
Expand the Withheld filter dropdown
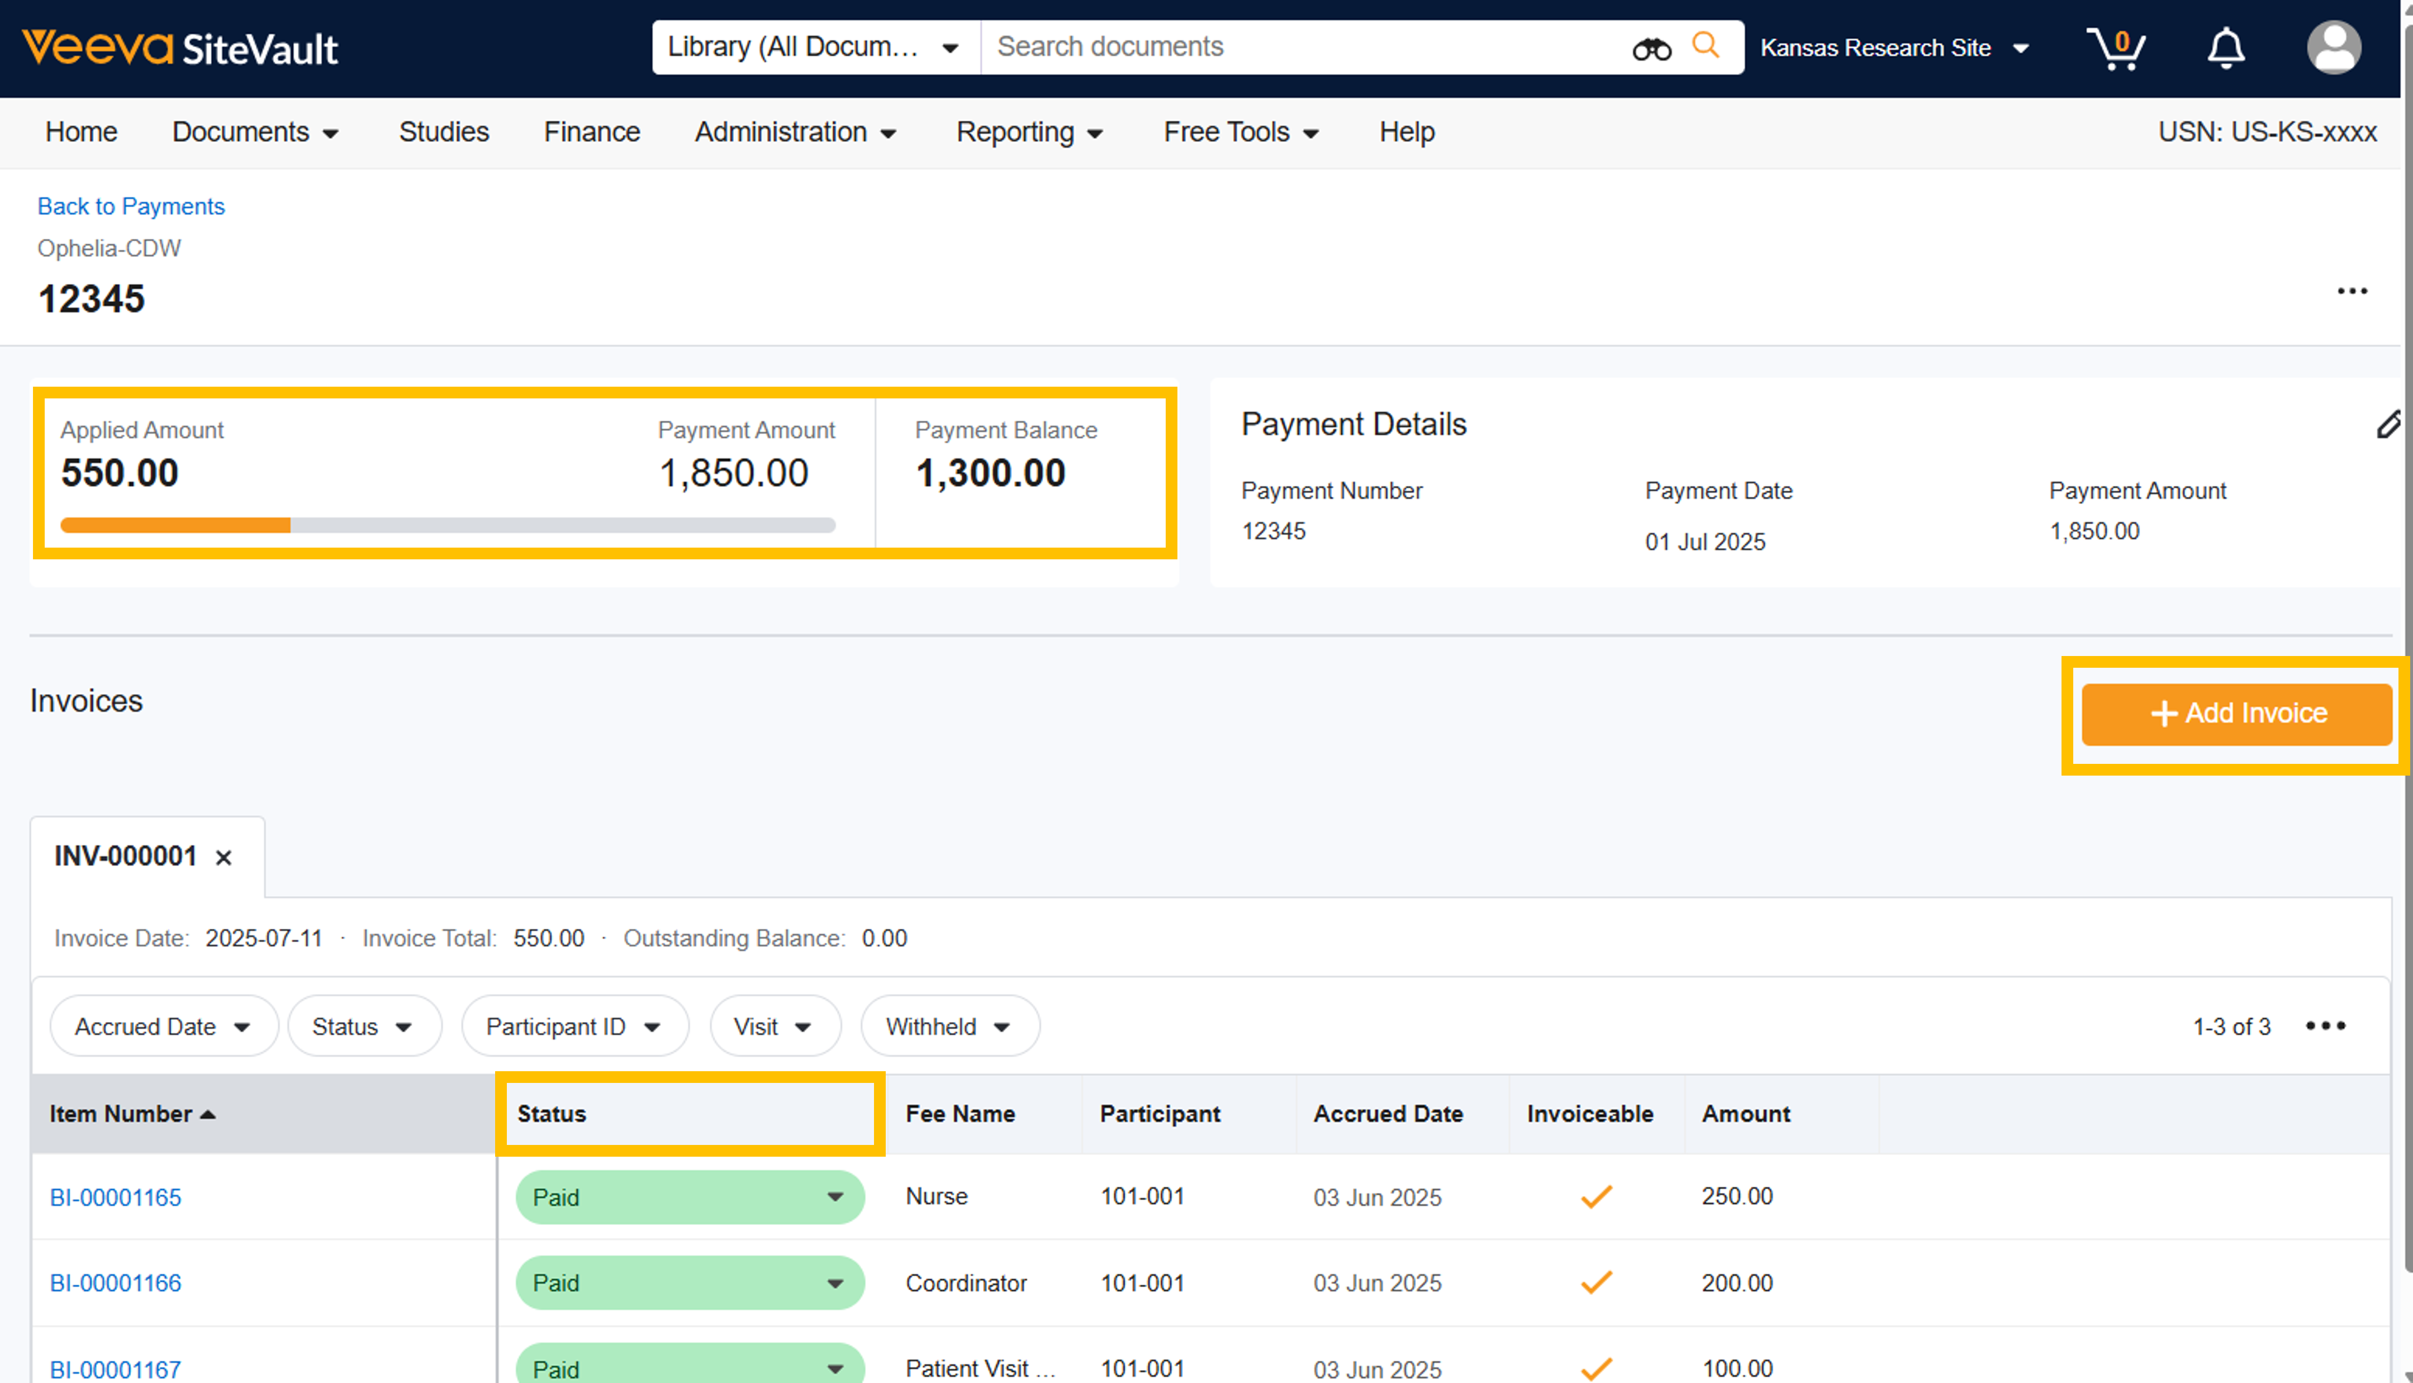point(949,1027)
